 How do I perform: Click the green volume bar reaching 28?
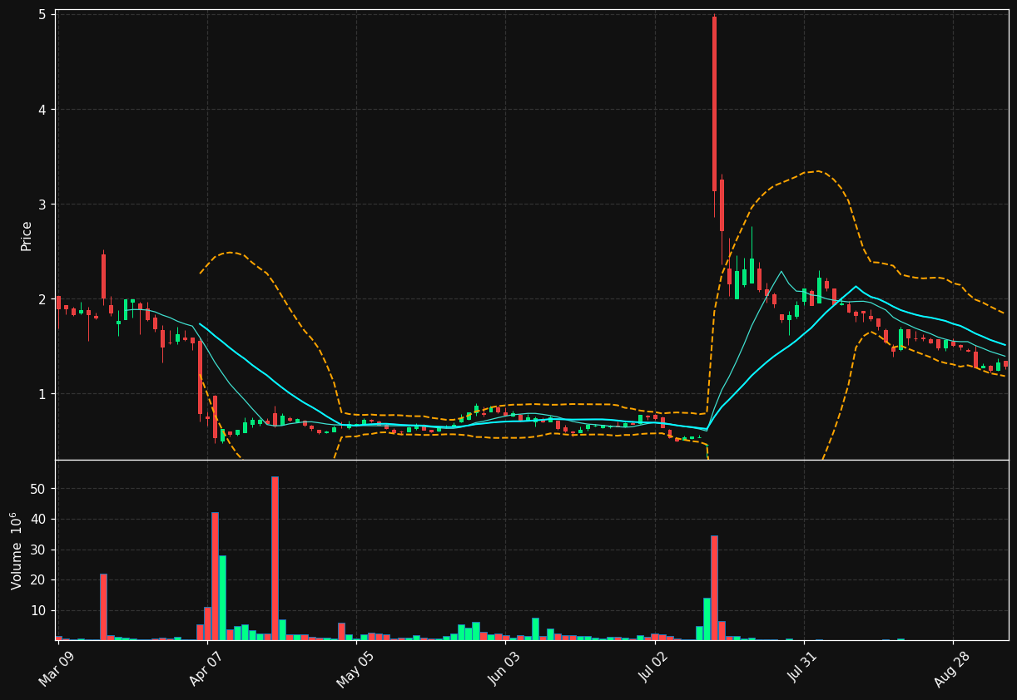click(x=222, y=598)
